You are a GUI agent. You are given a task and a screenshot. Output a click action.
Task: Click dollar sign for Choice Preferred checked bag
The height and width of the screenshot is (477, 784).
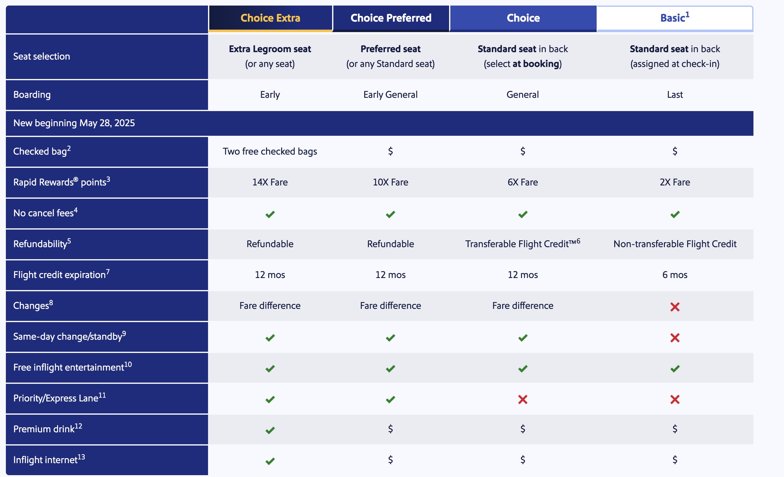(x=390, y=151)
